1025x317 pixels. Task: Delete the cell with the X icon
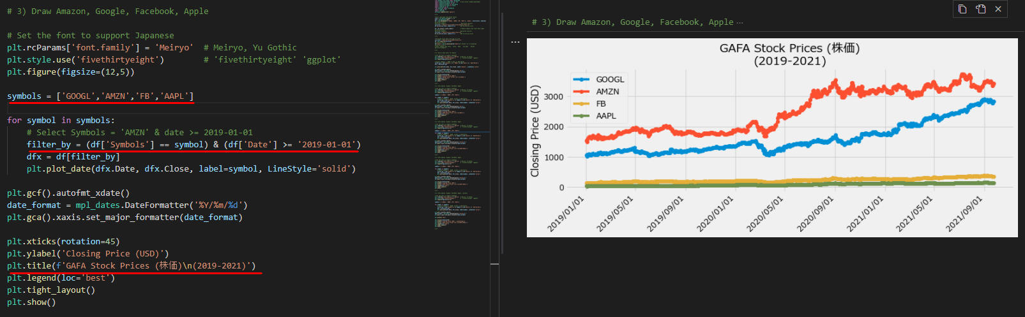point(998,9)
